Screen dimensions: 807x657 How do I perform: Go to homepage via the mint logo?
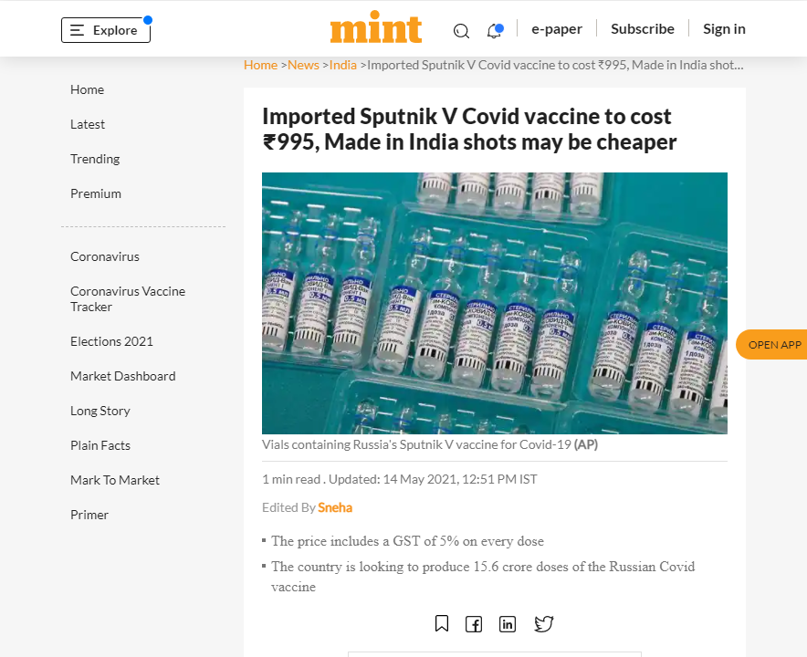[375, 28]
